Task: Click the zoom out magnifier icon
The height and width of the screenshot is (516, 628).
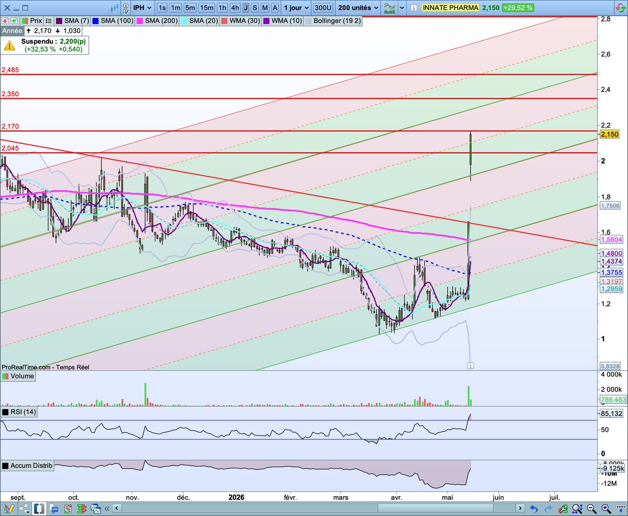Action: click(592, 509)
